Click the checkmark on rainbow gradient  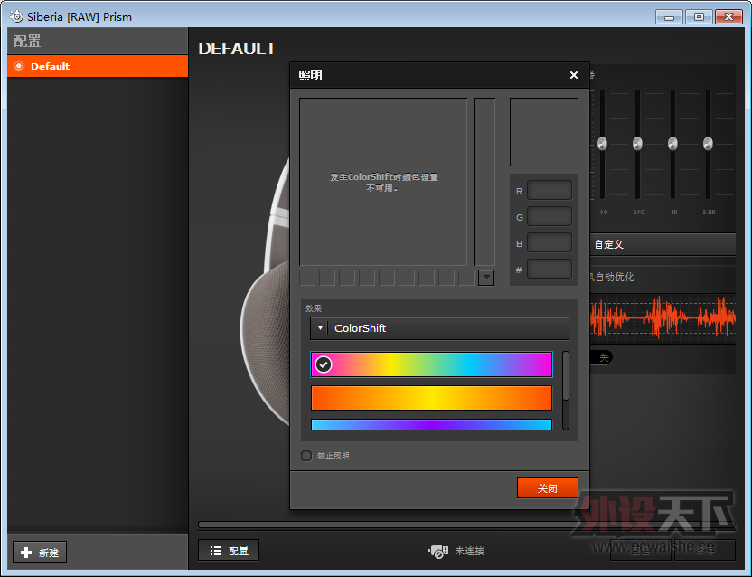pyautogui.click(x=324, y=364)
